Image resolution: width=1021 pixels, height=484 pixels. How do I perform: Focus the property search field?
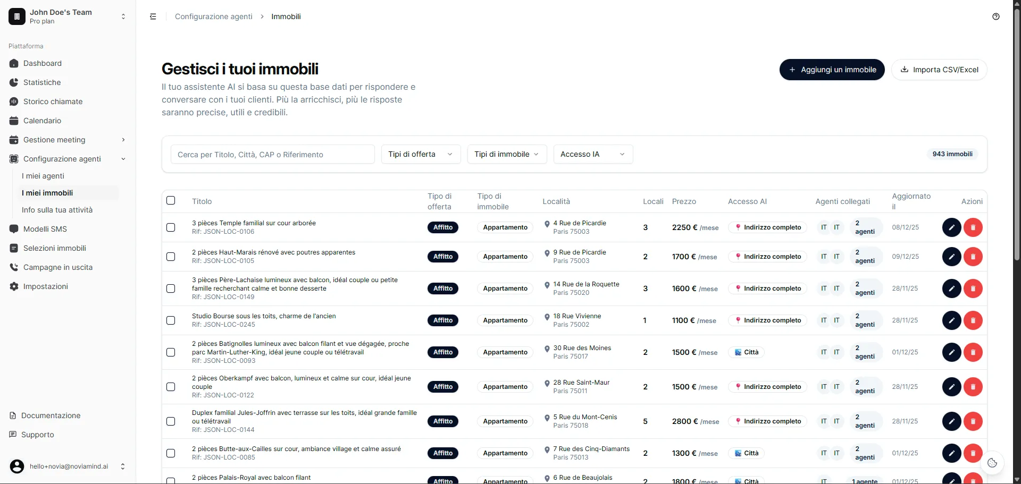tap(272, 155)
